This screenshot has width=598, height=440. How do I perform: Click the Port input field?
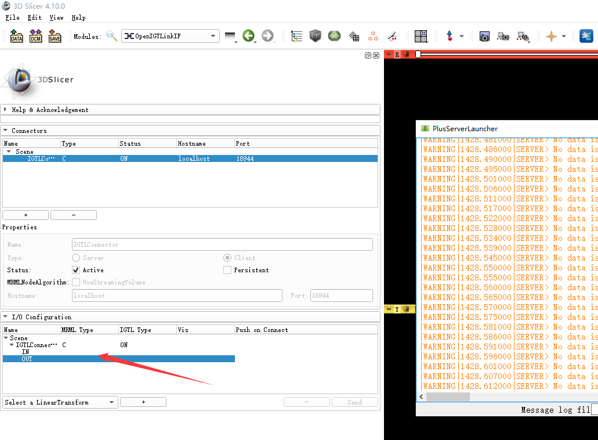point(341,295)
